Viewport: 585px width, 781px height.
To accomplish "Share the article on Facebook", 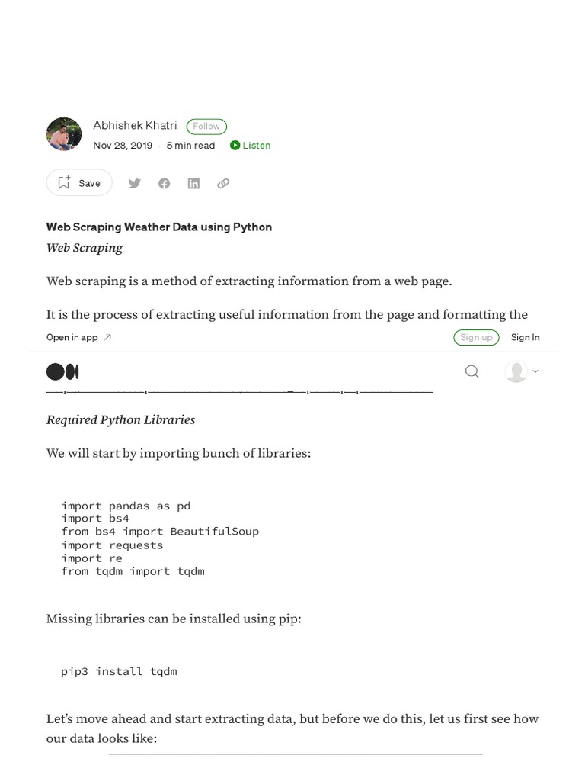I will point(165,183).
